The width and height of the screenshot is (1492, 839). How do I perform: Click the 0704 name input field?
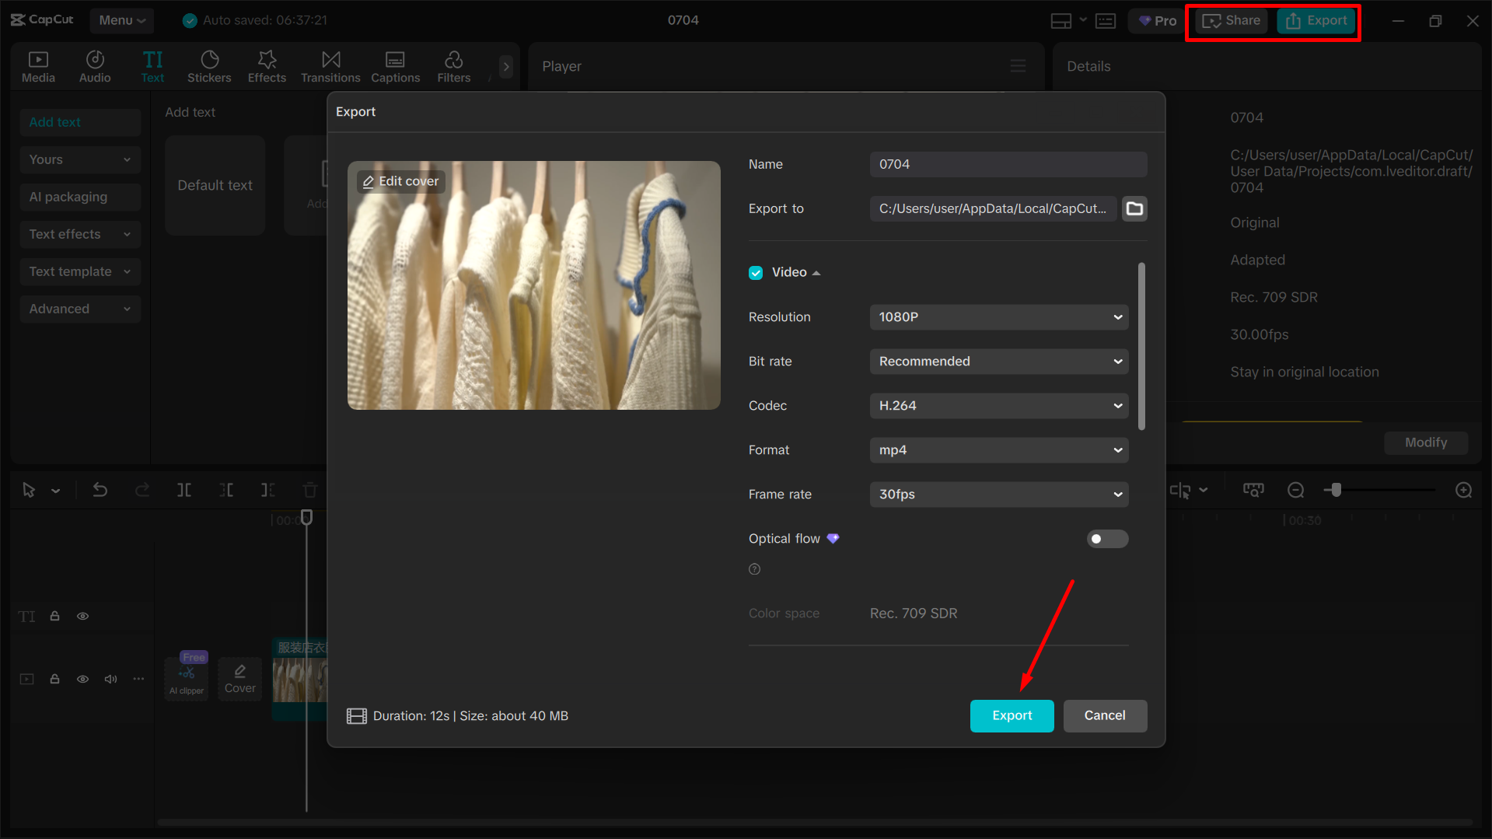(1008, 164)
